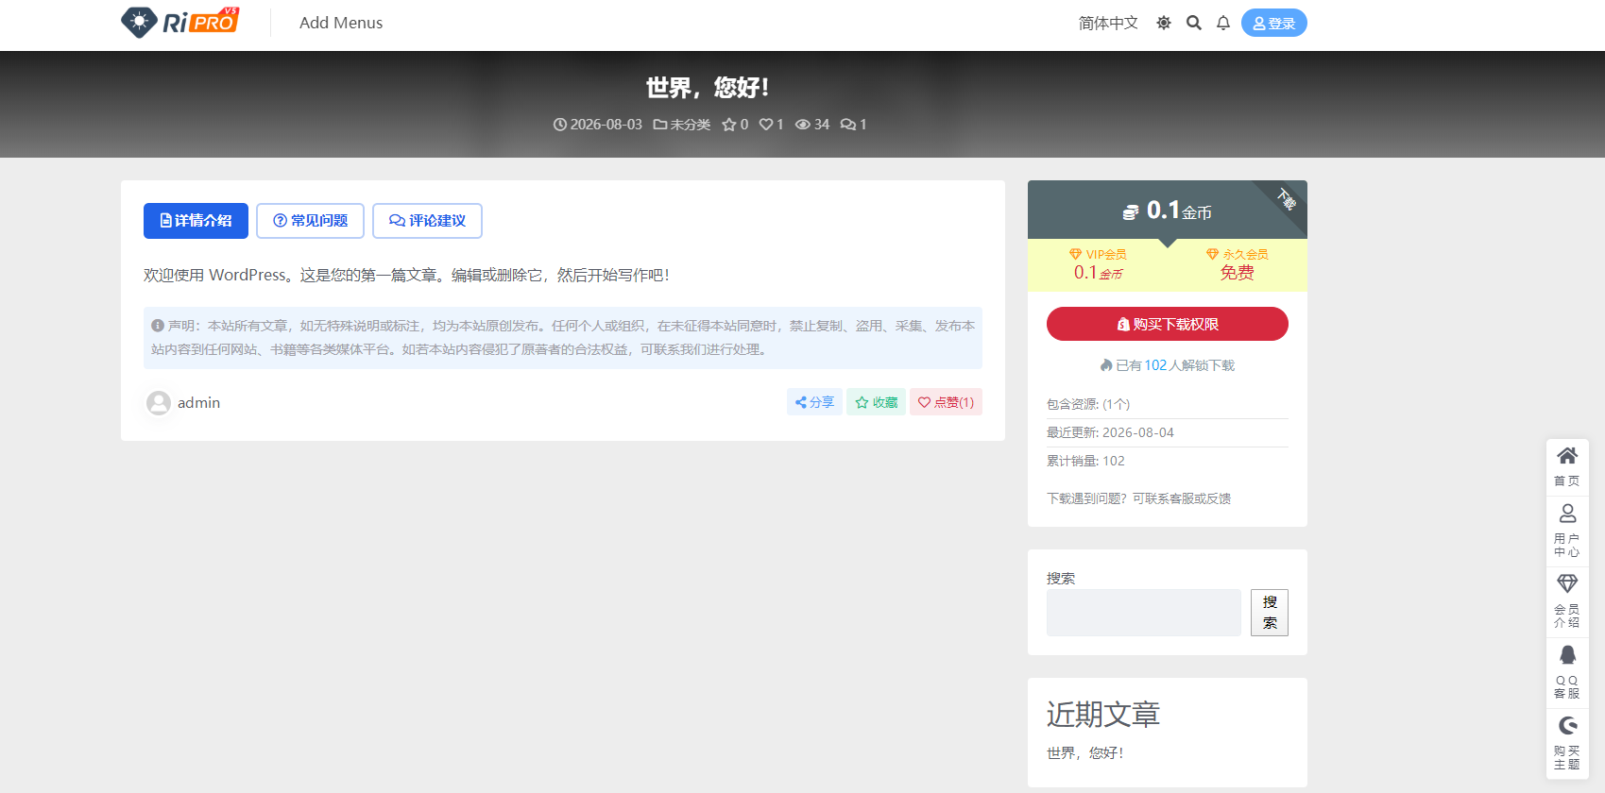The image size is (1605, 793).
Task: Go to 首页 via floating home icon
Action: [x=1567, y=466]
